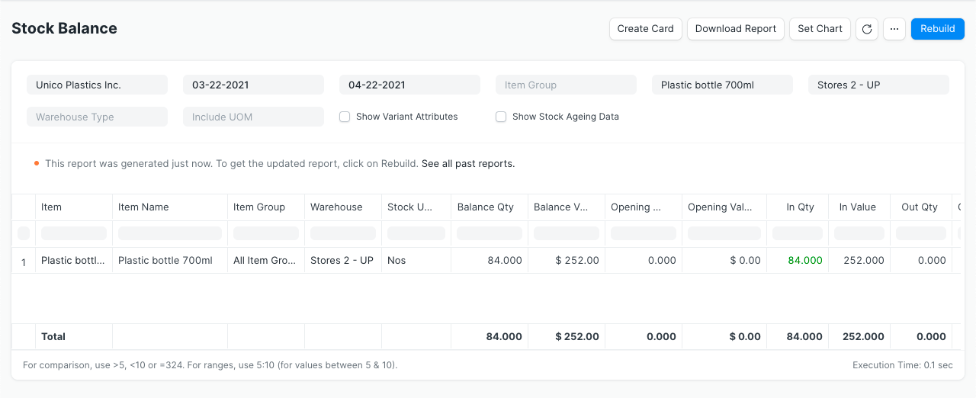Expand the Warehouse Type filter field

[x=97, y=117]
